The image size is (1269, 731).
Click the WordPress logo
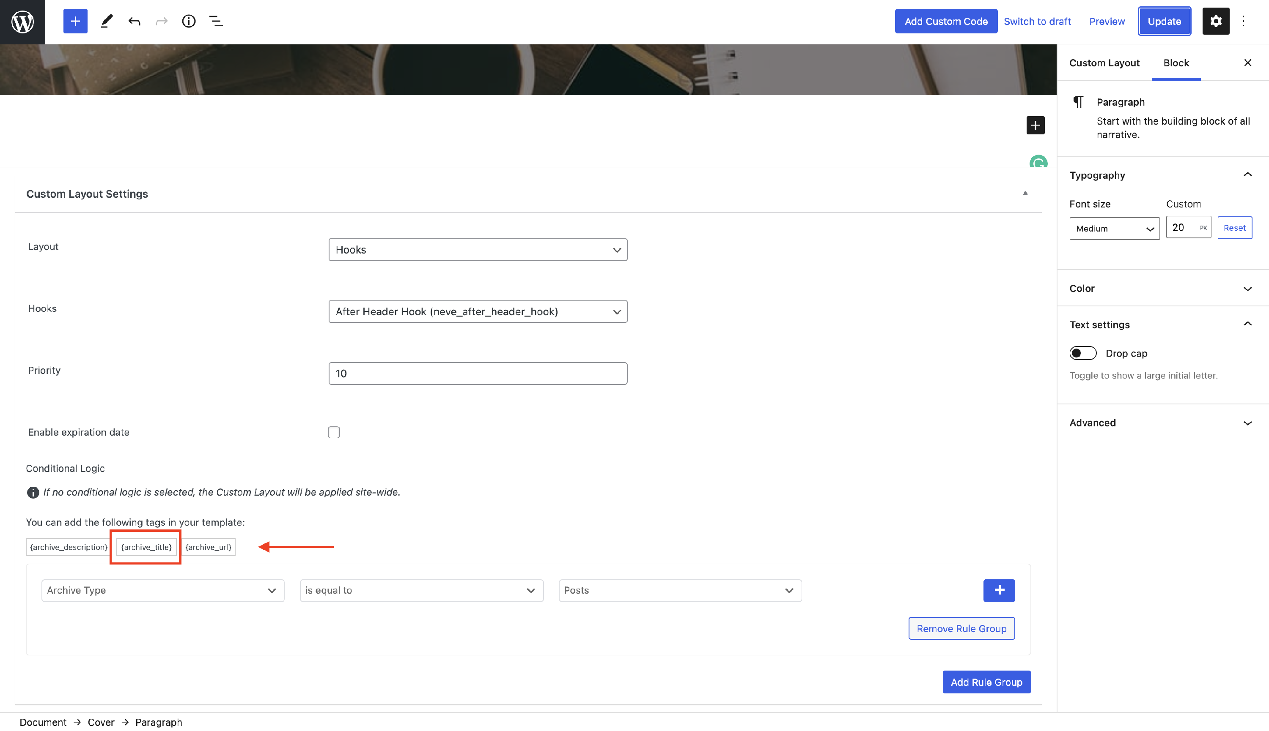coord(22,21)
